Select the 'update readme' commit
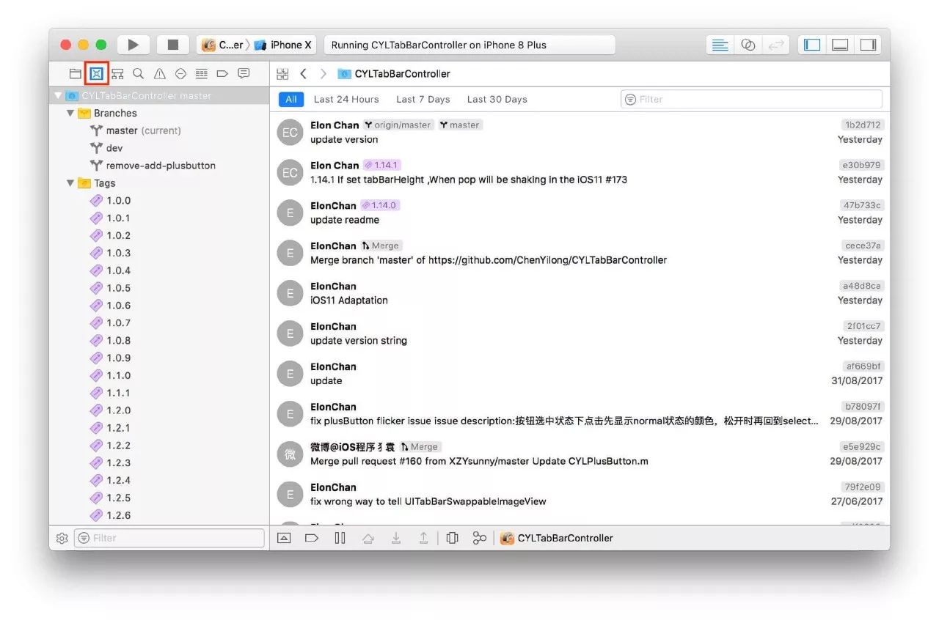 click(580, 213)
